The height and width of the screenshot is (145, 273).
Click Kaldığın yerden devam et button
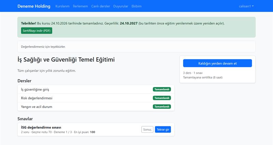click(217, 63)
